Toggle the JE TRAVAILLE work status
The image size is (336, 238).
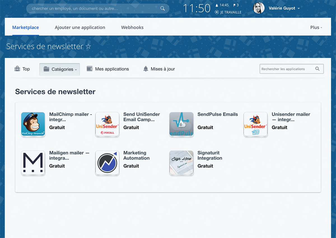tap(228, 12)
